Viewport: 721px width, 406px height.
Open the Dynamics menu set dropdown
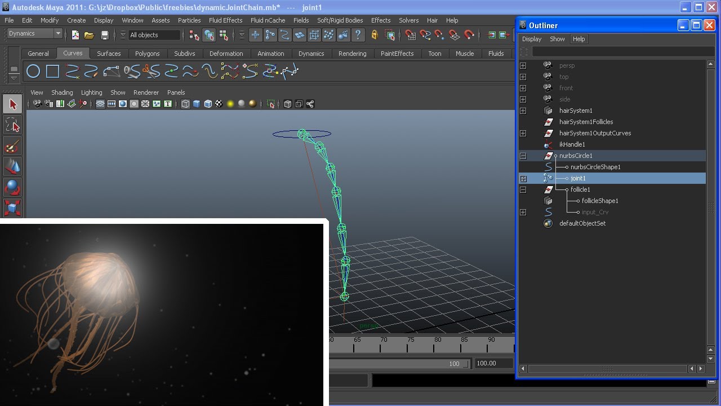58,34
